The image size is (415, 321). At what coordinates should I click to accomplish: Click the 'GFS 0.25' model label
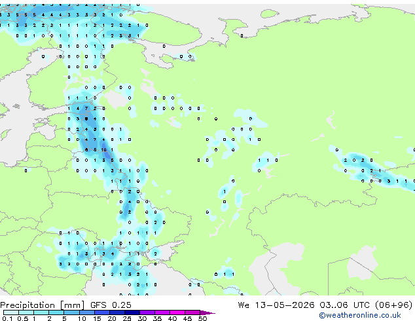[x=111, y=305]
